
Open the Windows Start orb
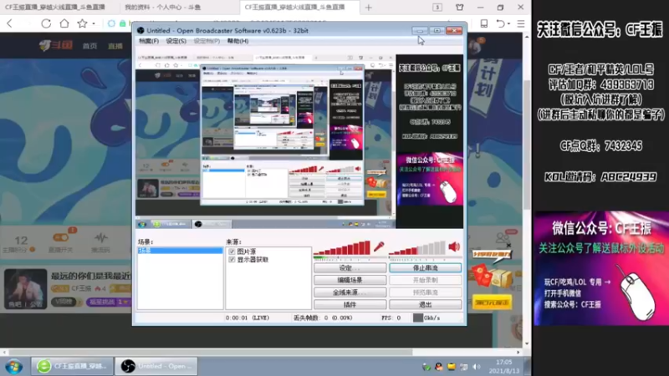tap(13, 366)
